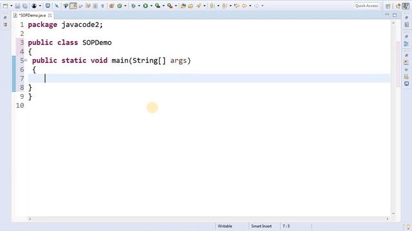
Task: Click the round profile toolbar icon
Action: (x=34, y=6)
